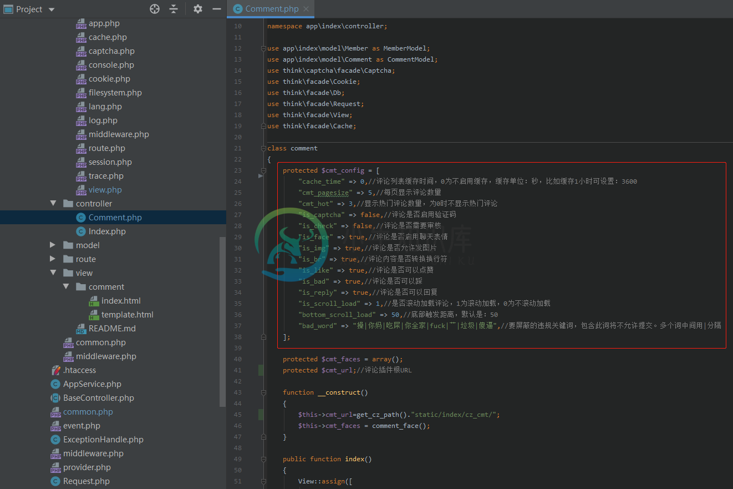Click the Project panel vertical scrollbar
The height and width of the screenshot is (489, 733).
click(x=223, y=322)
